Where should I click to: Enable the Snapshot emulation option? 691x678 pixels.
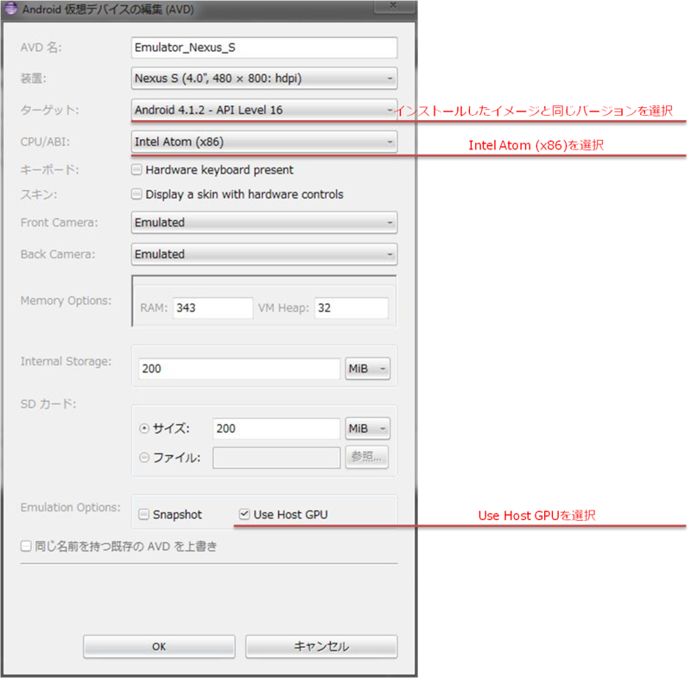coord(143,514)
